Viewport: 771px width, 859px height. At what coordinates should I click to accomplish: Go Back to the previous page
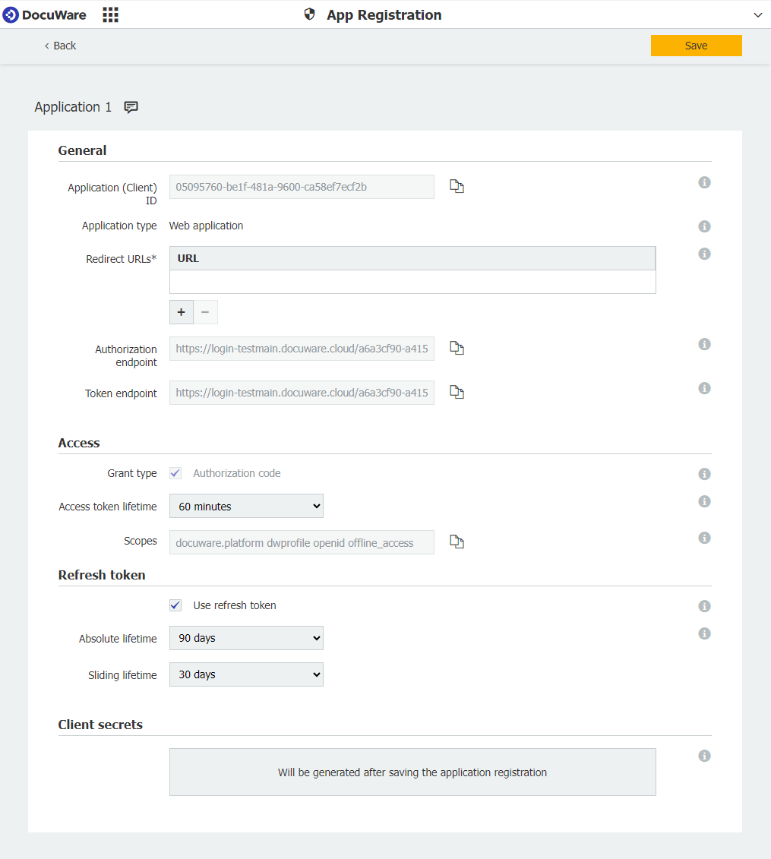pyautogui.click(x=59, y=45)
